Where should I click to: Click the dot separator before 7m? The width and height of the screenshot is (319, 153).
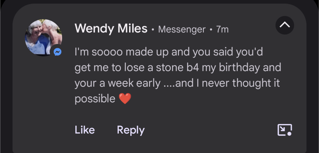tap(211, 30)
